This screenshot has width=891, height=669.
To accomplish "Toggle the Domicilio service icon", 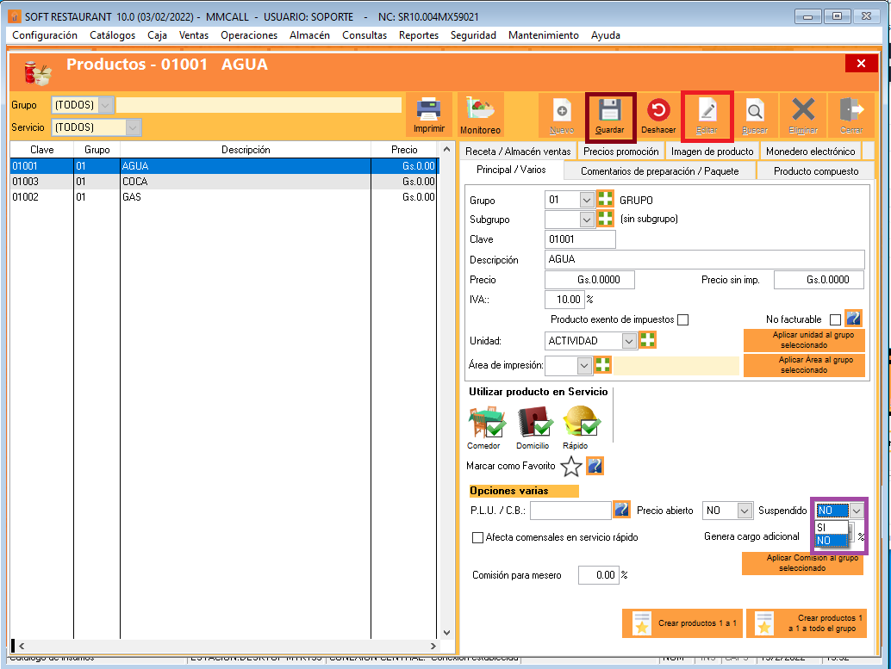I will [533, 423].
